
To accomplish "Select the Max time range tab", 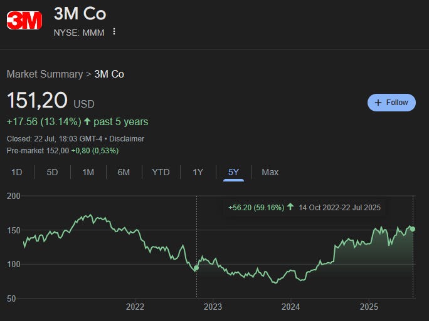I will [270, 172].
